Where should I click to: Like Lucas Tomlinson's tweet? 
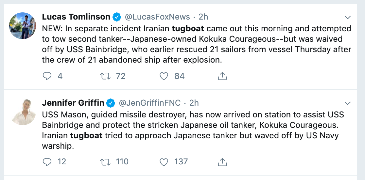164,76
